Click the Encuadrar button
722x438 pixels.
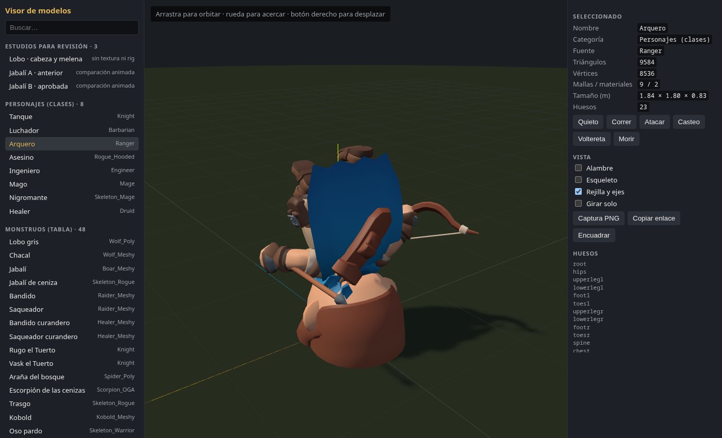pos(594,235)
